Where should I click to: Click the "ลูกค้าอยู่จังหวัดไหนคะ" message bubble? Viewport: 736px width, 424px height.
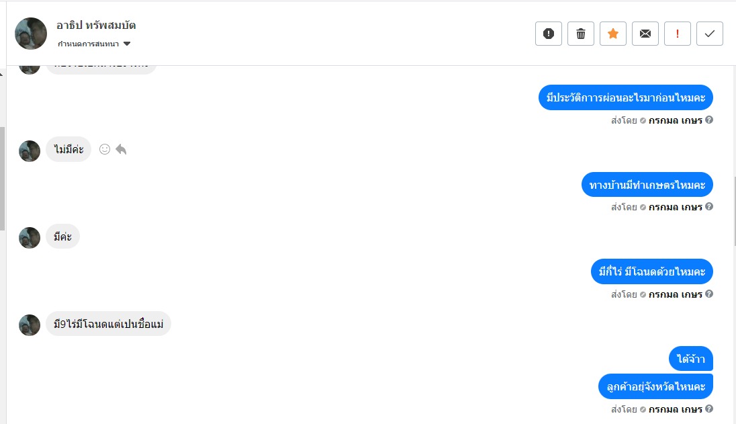pos(655,386)
